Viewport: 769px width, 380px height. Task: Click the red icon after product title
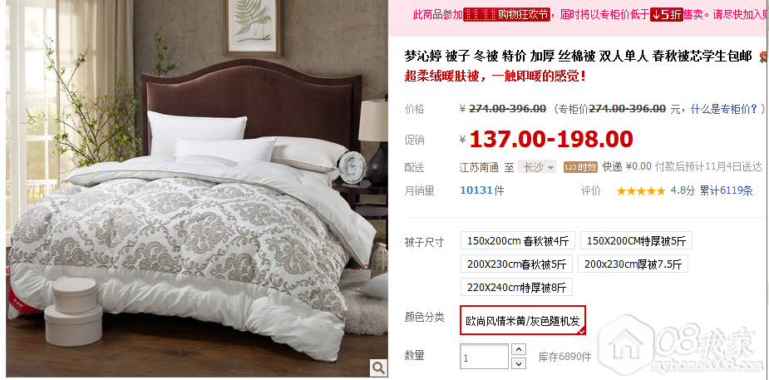pyautogui.click(x=763, y=57)
